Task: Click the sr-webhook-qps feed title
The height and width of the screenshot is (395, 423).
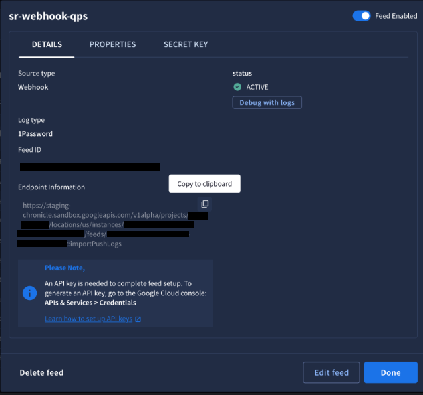Action: coord(49,16)
